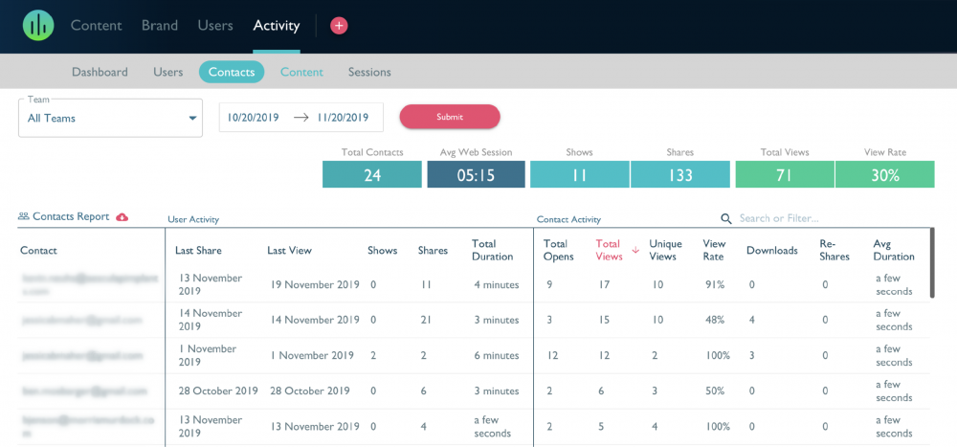Switch to the Sessions tab
Viewport: 957px width, 447px height.
tap(369, 72)
